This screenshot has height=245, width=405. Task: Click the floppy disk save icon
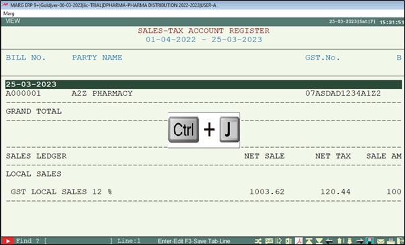[x=370, y=241]
